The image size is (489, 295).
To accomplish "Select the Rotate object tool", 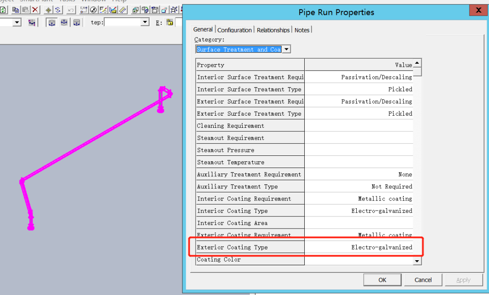I will (58, 10).
